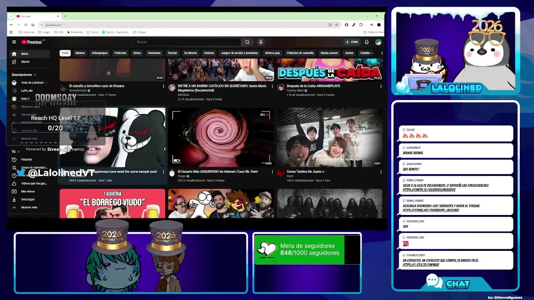Open the Spotify bookmark
The image size is (534, 300).
tap(115, 32)
